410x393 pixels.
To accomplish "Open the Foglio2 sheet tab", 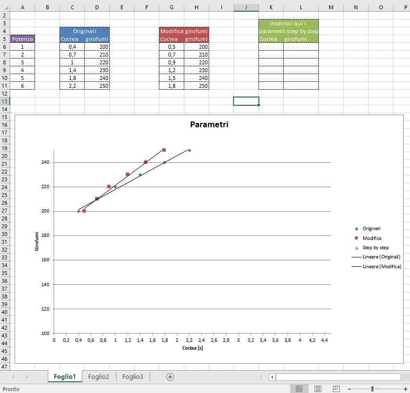I will 98,376.
